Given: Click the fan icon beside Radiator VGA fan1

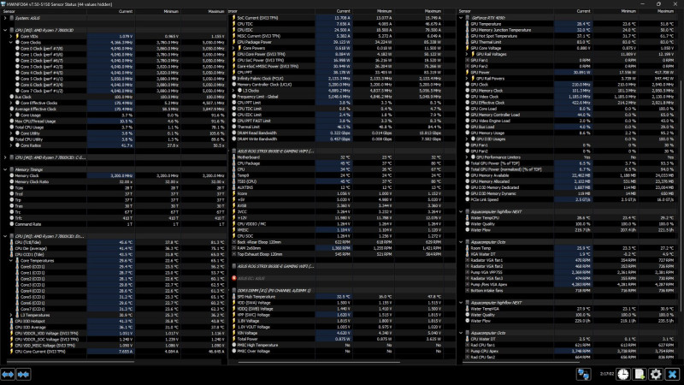Looking at the screenshot, I should point(467,260).
